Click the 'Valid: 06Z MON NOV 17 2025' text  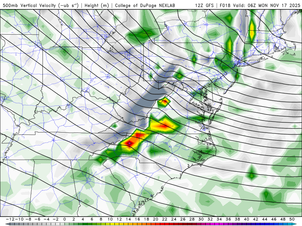[267, 5]
